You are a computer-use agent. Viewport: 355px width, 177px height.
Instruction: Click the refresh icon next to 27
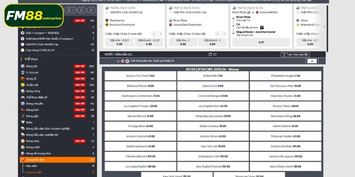(210, 54)
